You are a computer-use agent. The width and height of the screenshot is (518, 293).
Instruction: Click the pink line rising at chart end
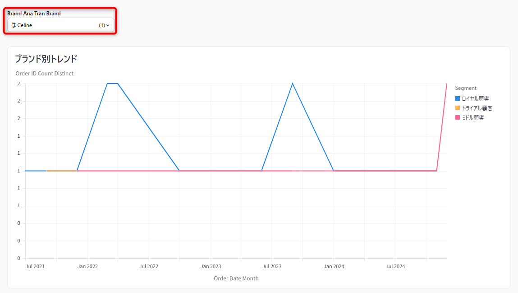point(442,127)
